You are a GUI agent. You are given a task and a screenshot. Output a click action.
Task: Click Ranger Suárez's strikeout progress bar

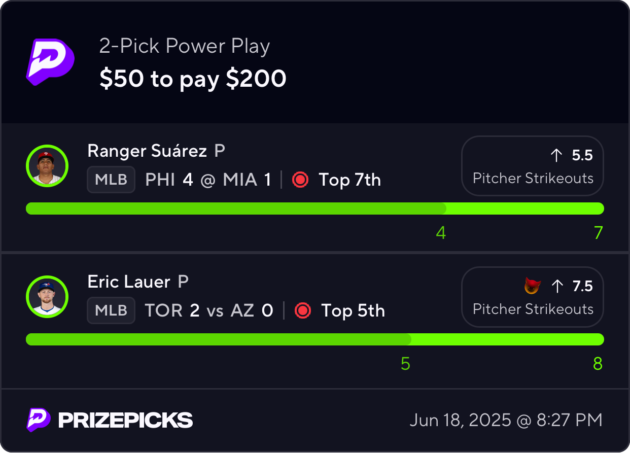point(314,208)
